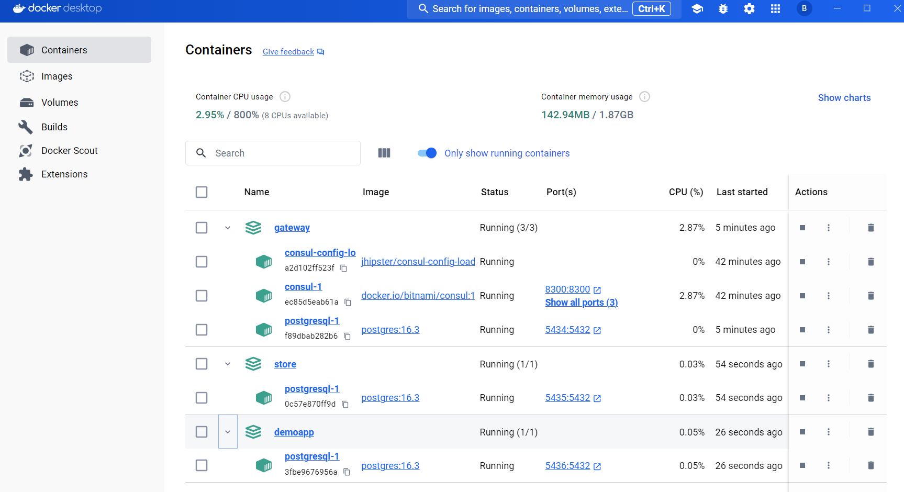Screen dimensions: 904x492
Task: Open the consul-1 container link
Action: click(x=303, y=287)
